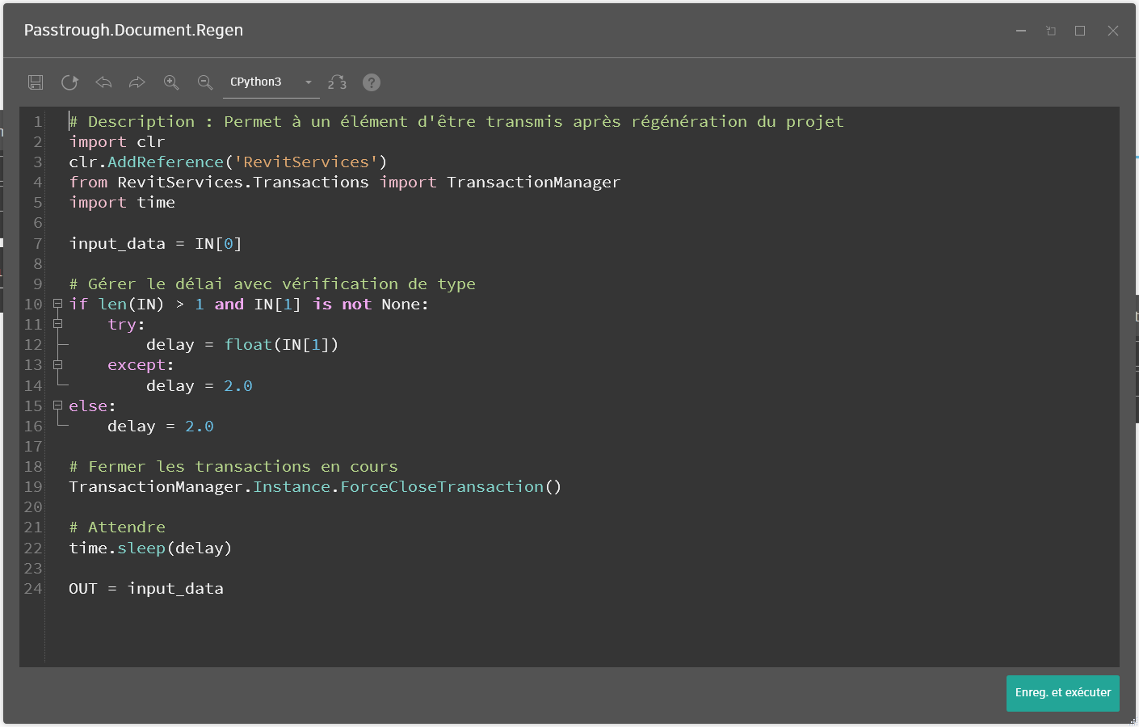Zoom in on the code editor
Image resolution: width=1139 pixels, height=727 pixels.
click(x=171, y=82)
